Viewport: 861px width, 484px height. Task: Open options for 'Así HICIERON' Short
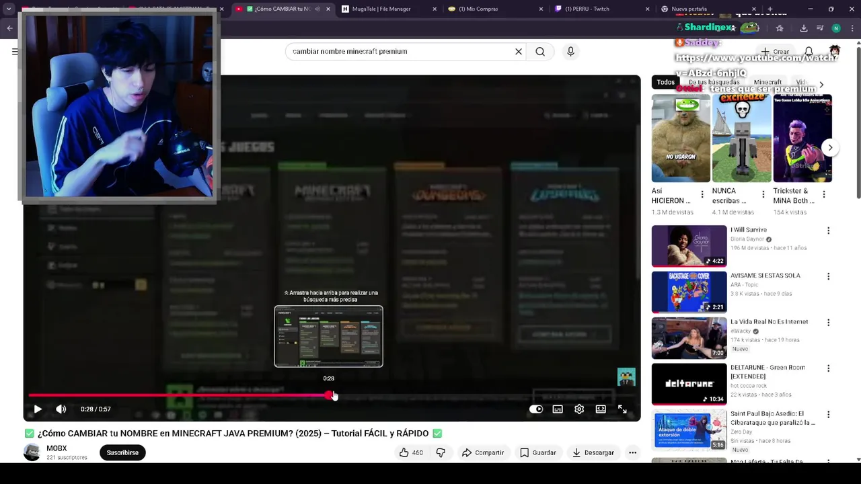point(702,194)
